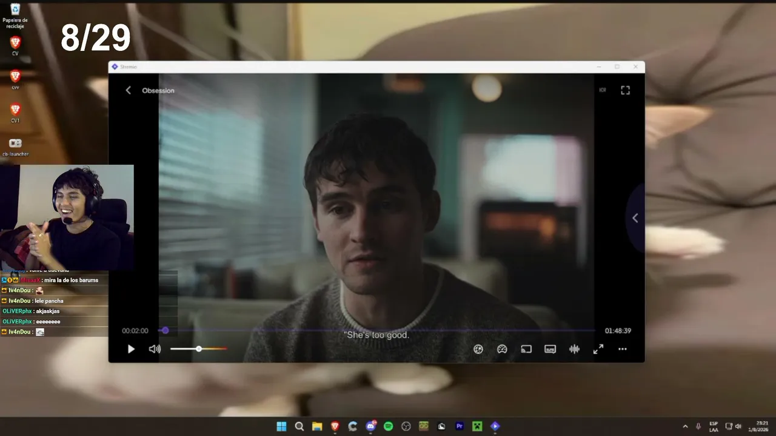The image size is (776, 436).
Task: Expand the system tray hidden icons chevron
Action: point(685,426)
